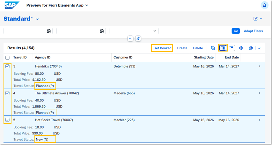Click the Standard view title
This screenshot has height=145, width=272.
(17, 19)
